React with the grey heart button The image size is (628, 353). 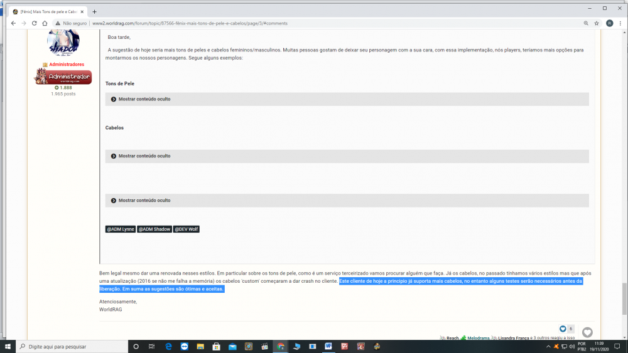click(587, 332)
